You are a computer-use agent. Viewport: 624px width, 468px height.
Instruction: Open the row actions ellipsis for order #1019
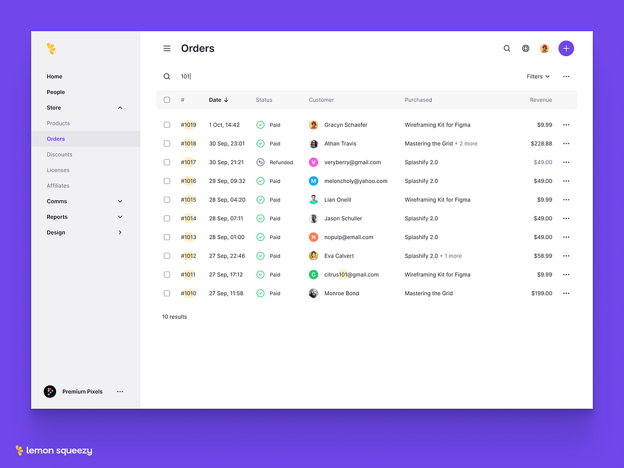point(566,125)
